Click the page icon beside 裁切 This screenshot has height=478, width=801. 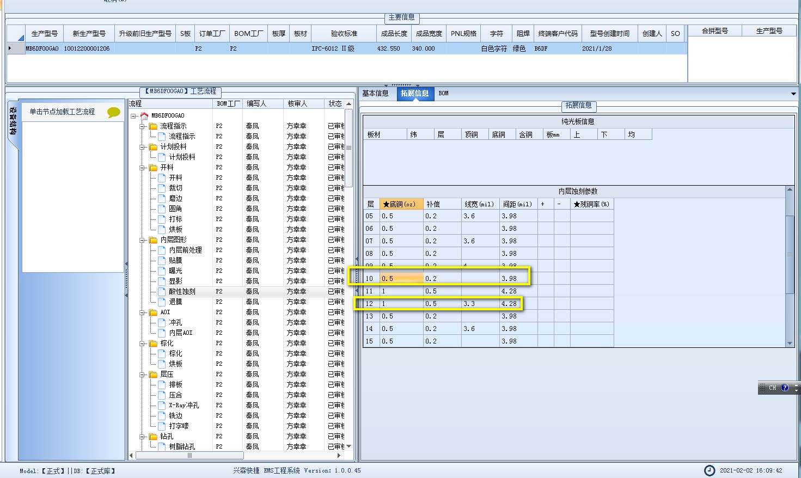(162, 188)
